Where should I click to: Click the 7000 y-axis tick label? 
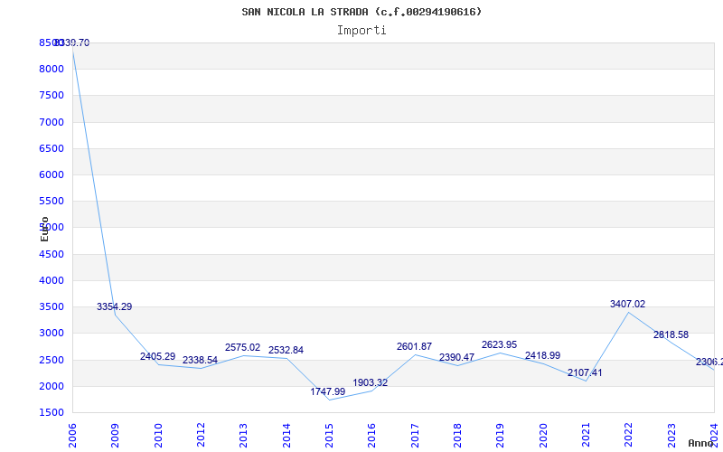pos(52,122)
